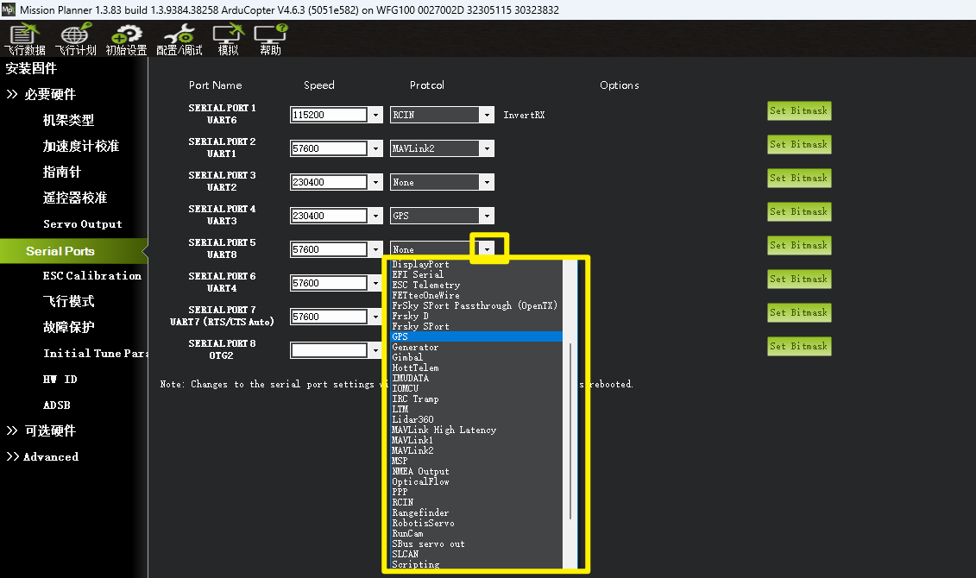This screenshot has width=976, height=578.
Task: Open Serial Port 2 protocol dropdown arrow
Action: [488, 148]
